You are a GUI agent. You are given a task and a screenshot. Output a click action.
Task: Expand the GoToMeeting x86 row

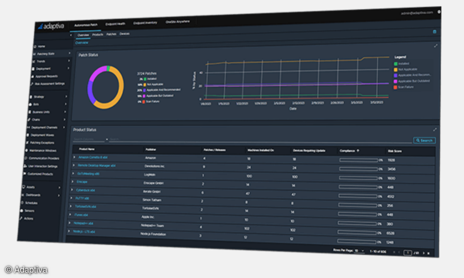[x=73, y=174]
